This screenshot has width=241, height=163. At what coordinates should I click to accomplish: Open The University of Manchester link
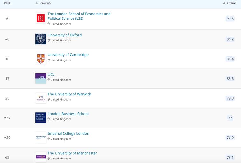click(72, 153)
